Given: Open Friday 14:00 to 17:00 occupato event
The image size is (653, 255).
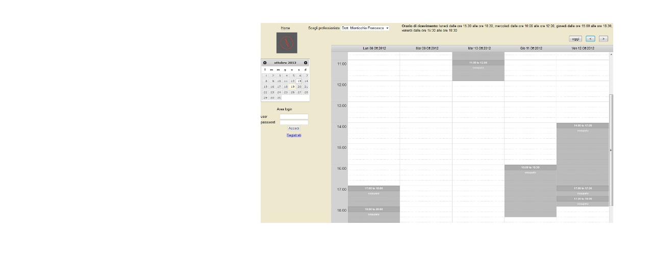Looking at the screenshot, I should coord(583,154).
